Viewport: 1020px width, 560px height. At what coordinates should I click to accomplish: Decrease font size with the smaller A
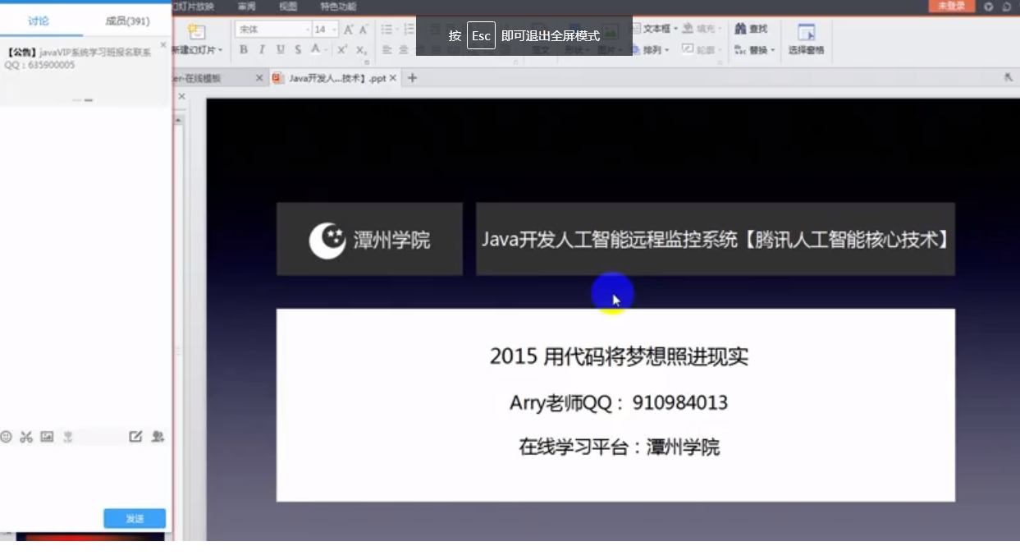coord(364,30)
